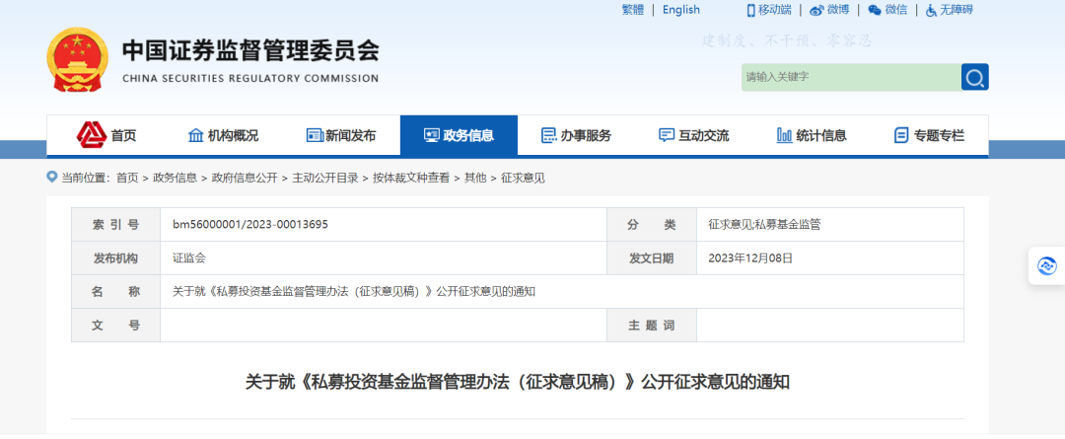Viewport: 1065px width, 439px height.
Task: Click the CSRC national emblem logo
Action: click(78, 59)
